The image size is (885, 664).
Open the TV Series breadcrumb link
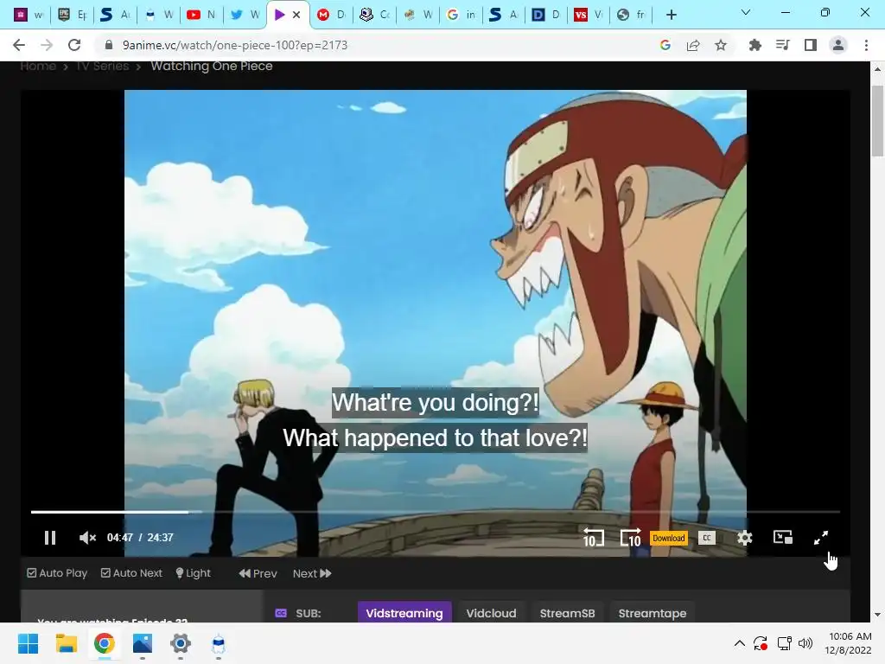click(102, 66)
